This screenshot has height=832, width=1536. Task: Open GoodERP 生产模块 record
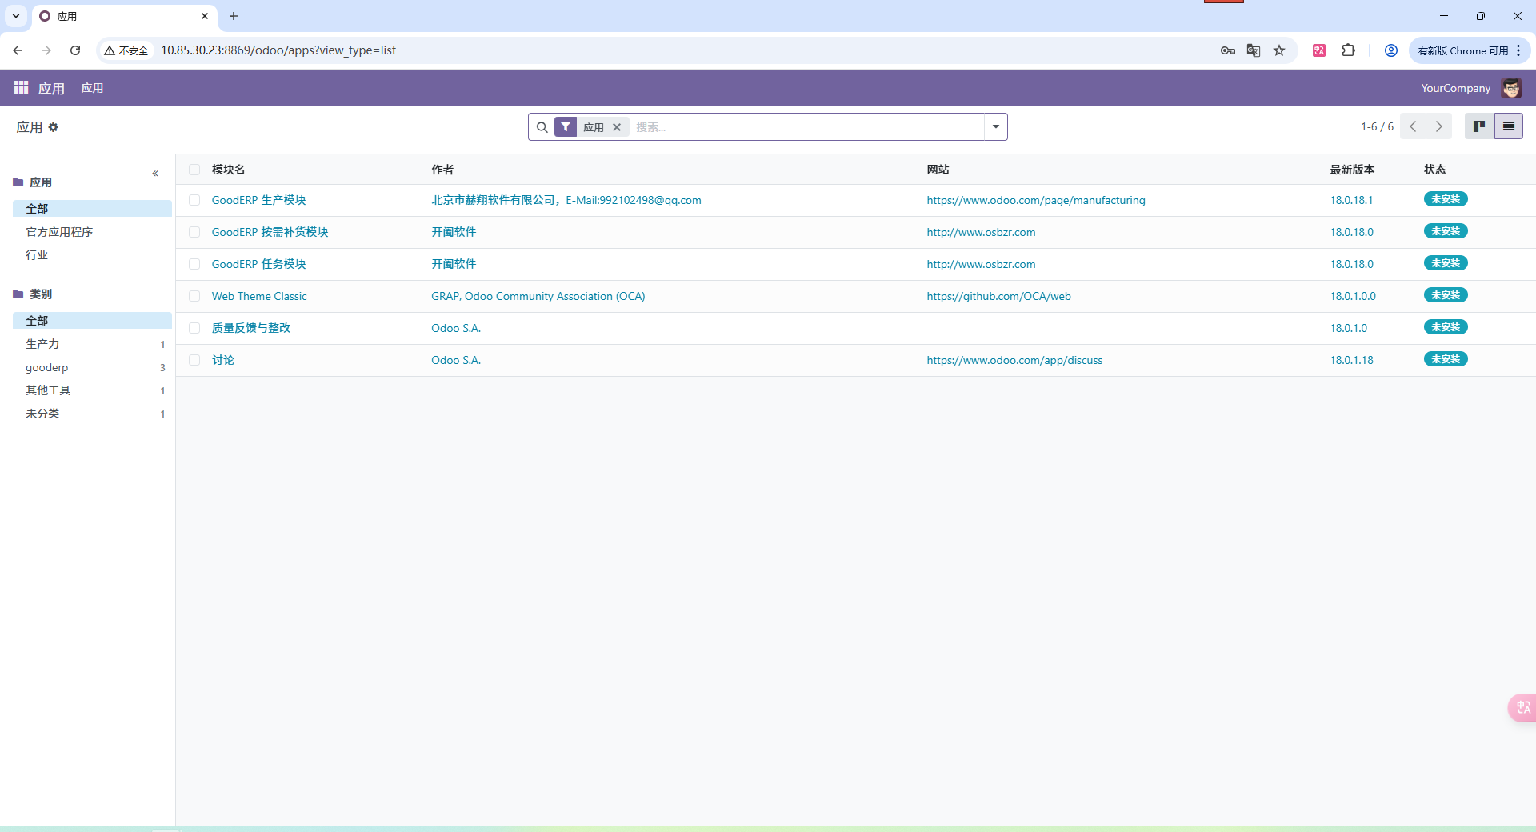tap(258, 200)
